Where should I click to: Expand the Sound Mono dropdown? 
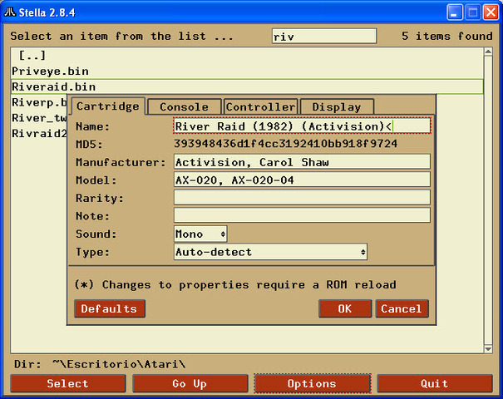pyautogui.click(x=200, y=234)
